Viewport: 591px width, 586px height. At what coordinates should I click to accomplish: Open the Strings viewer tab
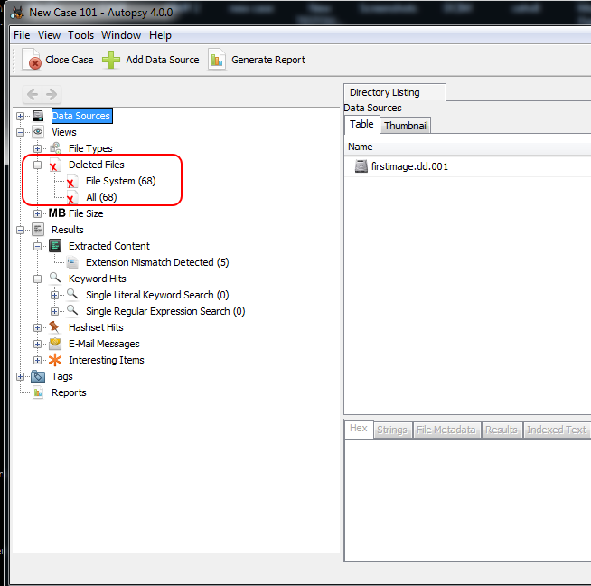(x=392, y=430)
